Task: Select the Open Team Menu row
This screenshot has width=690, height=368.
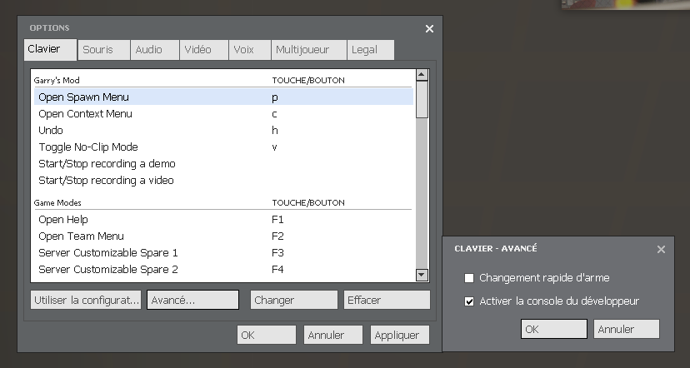Action: (223, 236)
